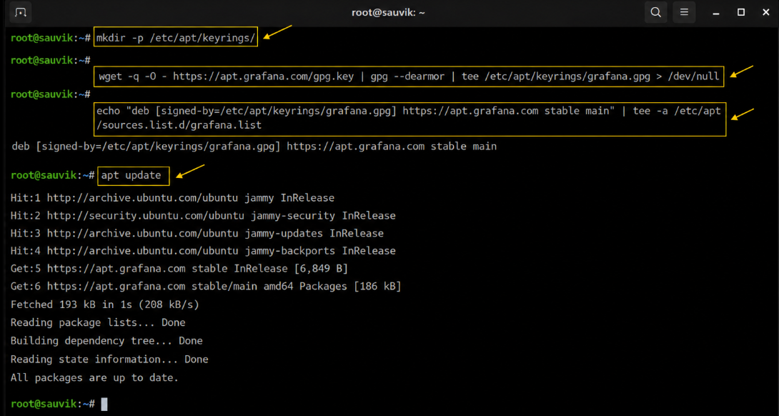This screenshot has height=416, width=779.
Task: Click the 'mkdir -p /etc/apt/keyrings/' command
Action: [x=176, y=37]
